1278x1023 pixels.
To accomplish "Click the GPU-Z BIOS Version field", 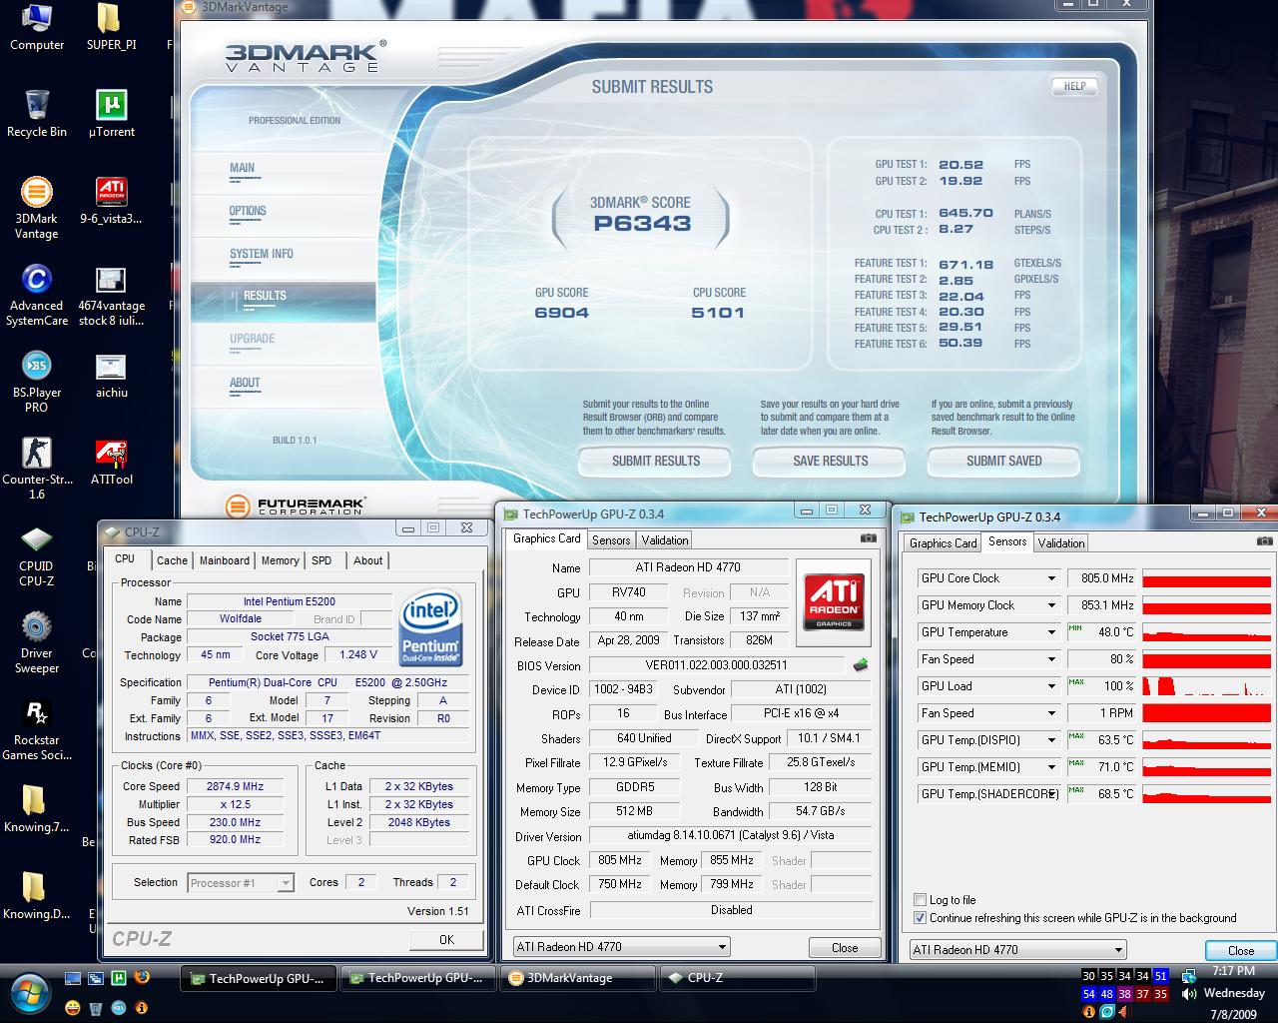I will pos(717,665).
